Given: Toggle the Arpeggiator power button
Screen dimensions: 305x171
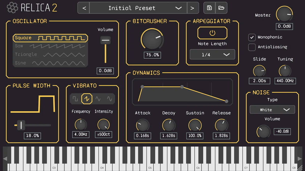Looking at the screenshot, I should [x=212, y=33].
